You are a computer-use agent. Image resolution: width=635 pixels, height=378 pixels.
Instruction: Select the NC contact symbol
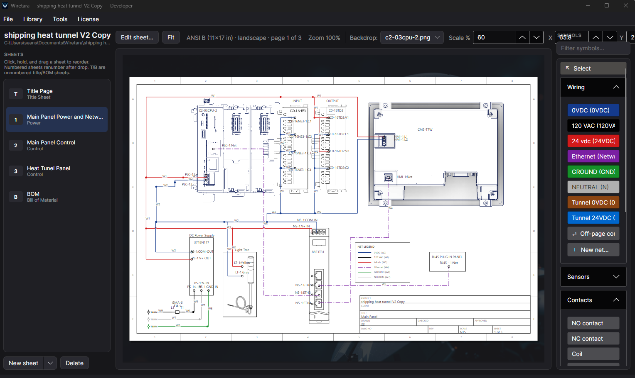coord(593,339)
